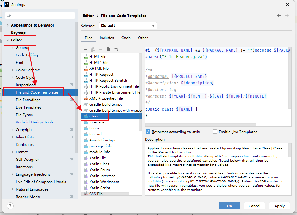Select the Gradle Build Script template

point(105,104)
